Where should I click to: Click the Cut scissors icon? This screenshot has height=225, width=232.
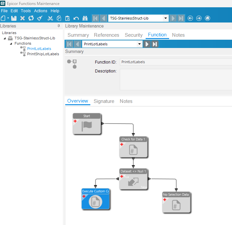coord(50,18)
